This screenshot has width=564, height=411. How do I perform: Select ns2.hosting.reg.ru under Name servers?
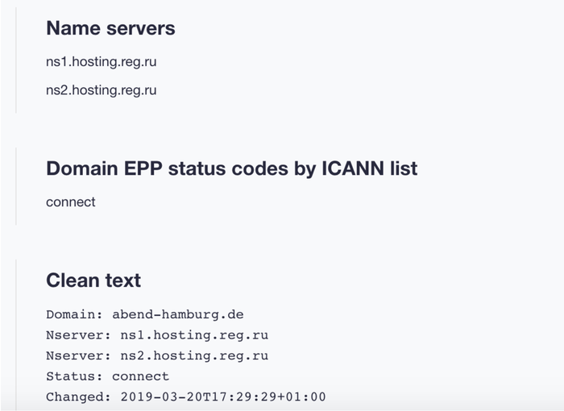[101, 90]
